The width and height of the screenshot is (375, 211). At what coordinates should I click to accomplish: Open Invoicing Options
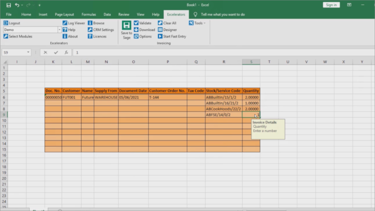143,36
